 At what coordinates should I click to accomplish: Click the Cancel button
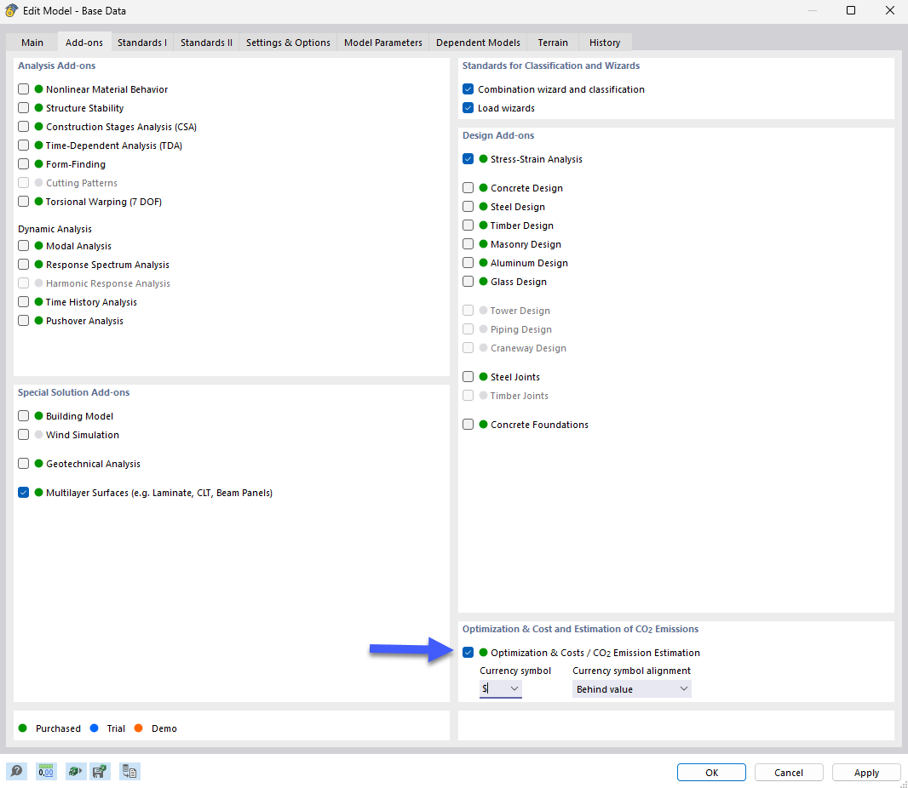tap(788, 773)
